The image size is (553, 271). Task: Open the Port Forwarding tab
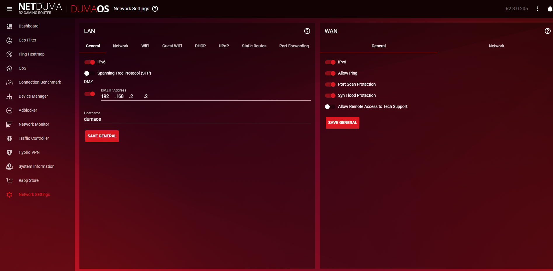tap(294, 46)
